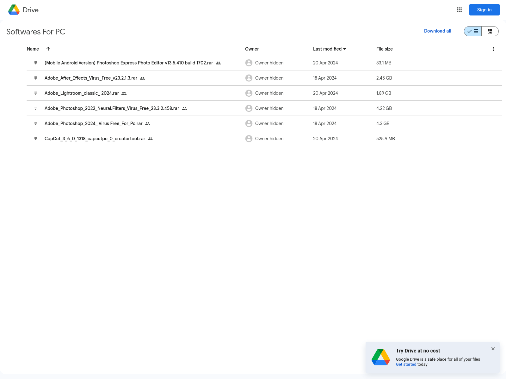
Task: Click owner avatar in Adobe_Photoshop_2024 row
Action: pyautogui.click(x=249, y=123)
